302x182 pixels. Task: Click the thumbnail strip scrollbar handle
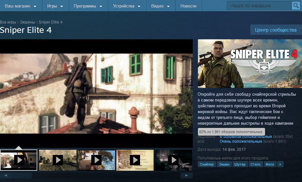(22, 176)
